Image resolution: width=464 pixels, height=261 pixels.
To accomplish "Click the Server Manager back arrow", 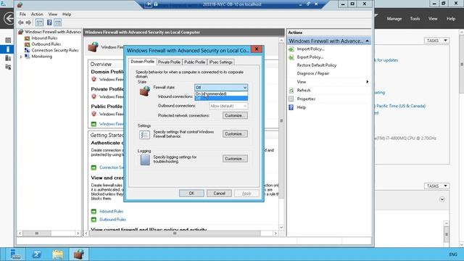I will [x=9, y=19].
